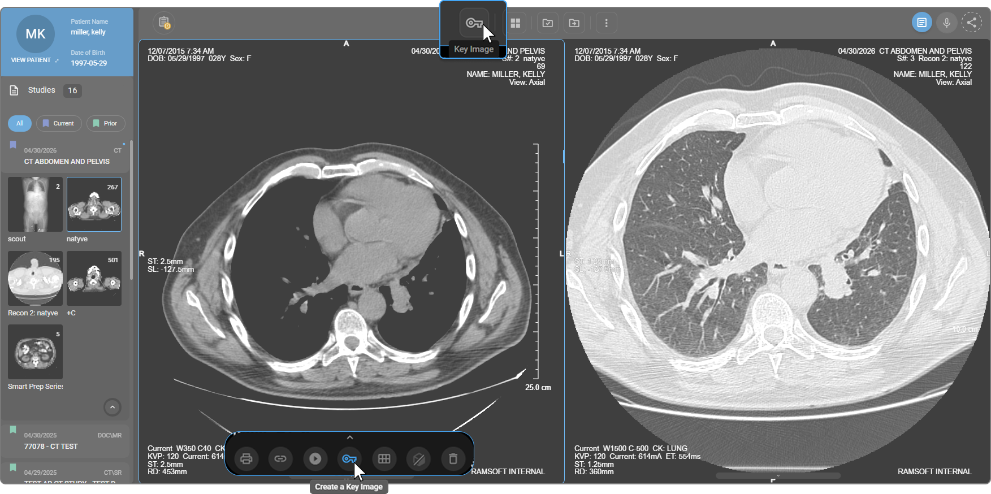Open the viewport grid layout icon

click(515, 23)
